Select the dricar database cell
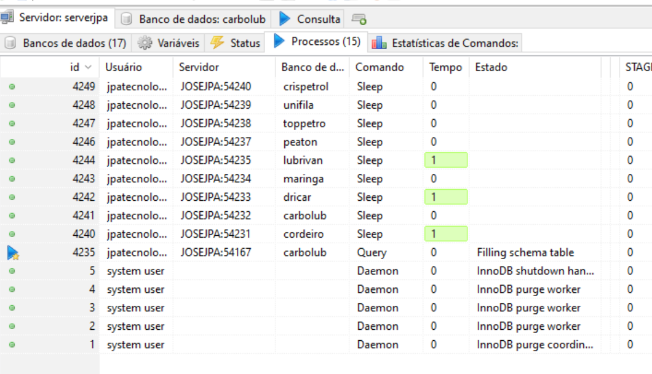The image size is (652, 374). click(x=312, y=197)
